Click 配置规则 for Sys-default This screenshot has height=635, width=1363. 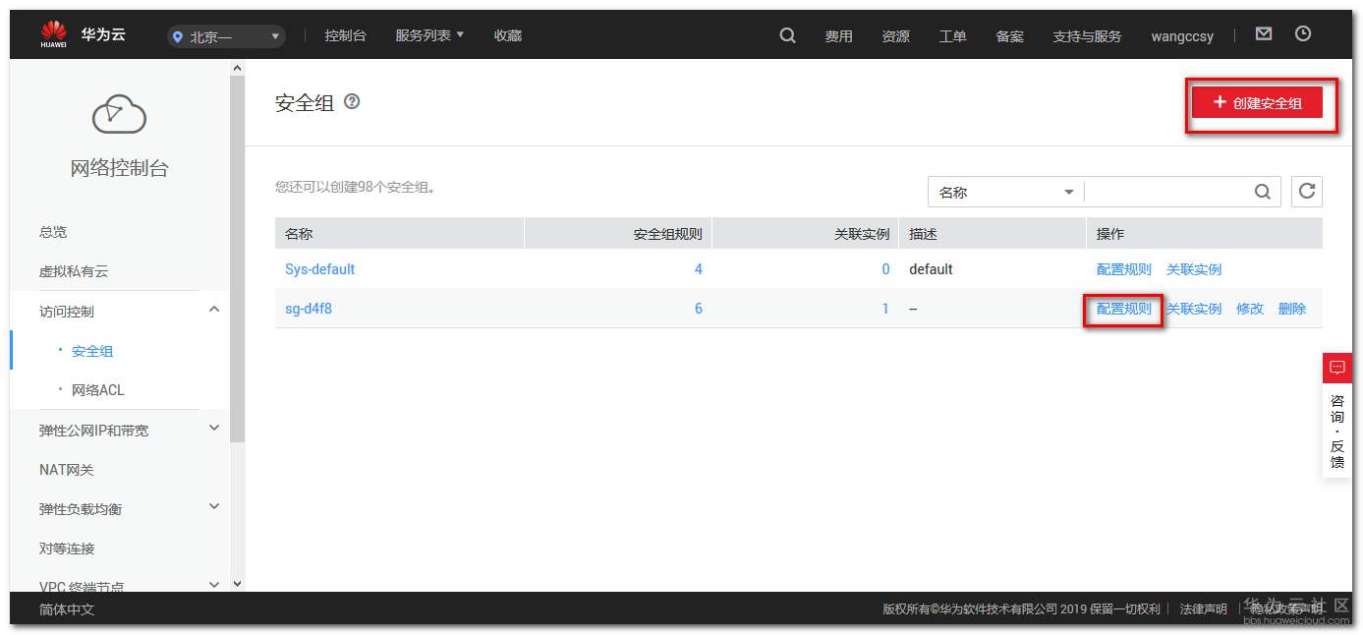coord(1123,269)
